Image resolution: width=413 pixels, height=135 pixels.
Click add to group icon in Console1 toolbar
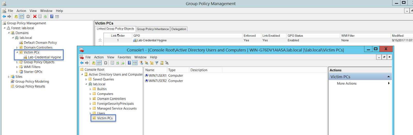coord(167,63)
